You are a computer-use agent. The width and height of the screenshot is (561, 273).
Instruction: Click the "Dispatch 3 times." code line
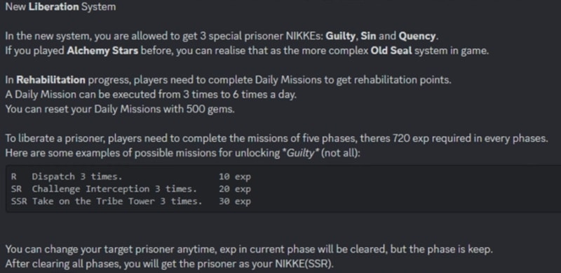click(77, 177)
